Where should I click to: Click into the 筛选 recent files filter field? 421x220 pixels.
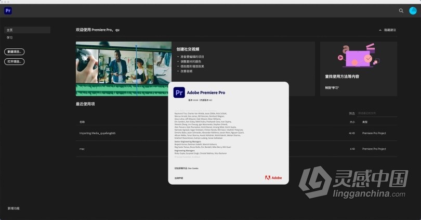tap(377, 113)
